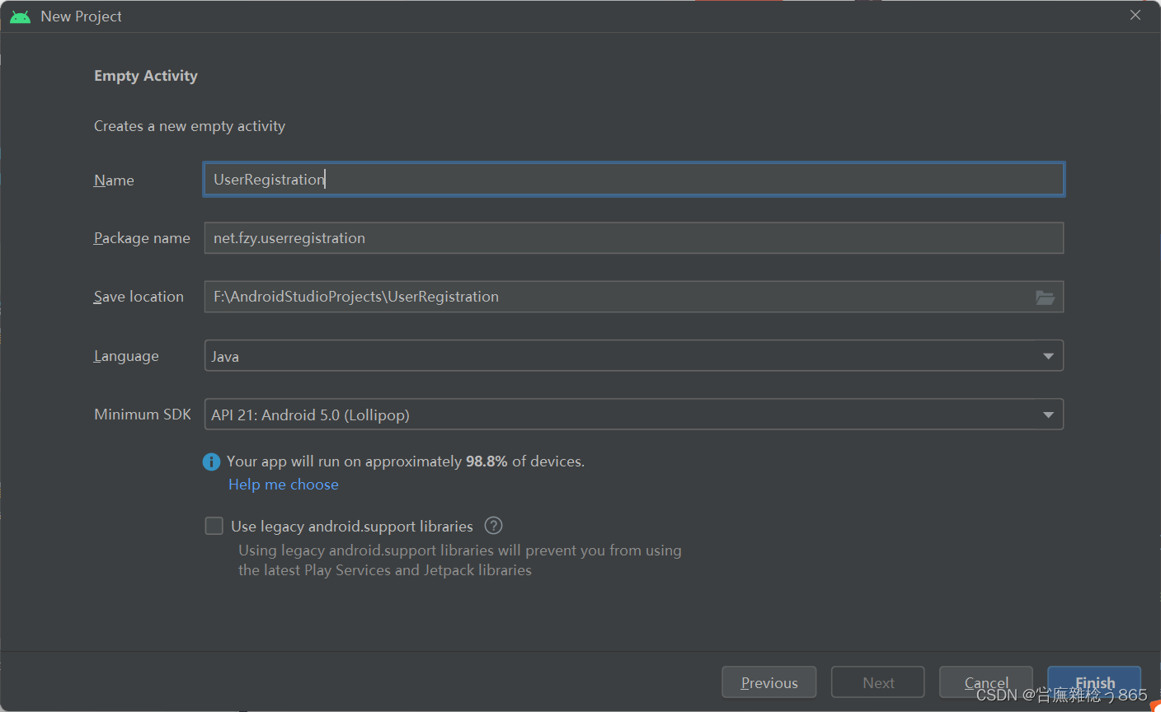Enable Use legacy android.support libraries checkbox

tap(214, 526)
